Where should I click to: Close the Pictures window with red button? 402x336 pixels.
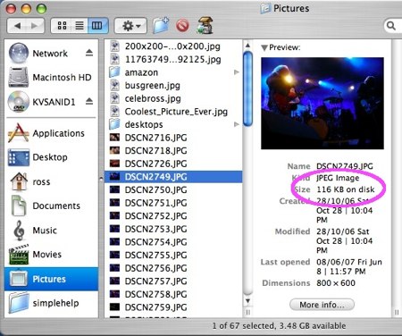pos(12,8)
